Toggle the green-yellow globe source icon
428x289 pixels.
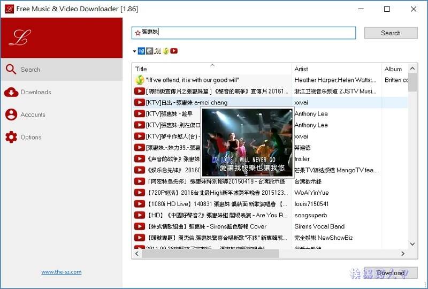166,51
